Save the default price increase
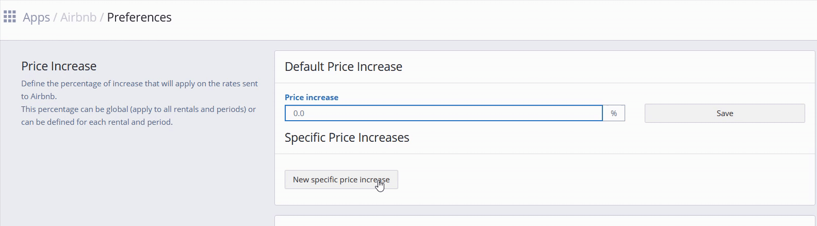This screenshot has width=817, height=226. [724, 113]
